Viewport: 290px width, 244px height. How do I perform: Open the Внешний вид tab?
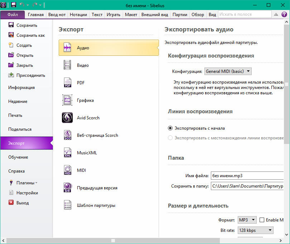click(155, 15)
